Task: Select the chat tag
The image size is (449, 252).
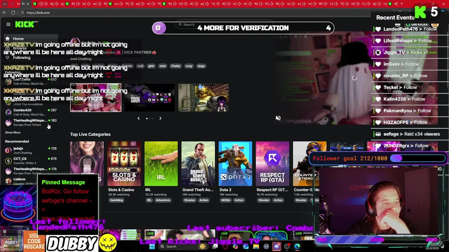Action: (x=163, y=66)
